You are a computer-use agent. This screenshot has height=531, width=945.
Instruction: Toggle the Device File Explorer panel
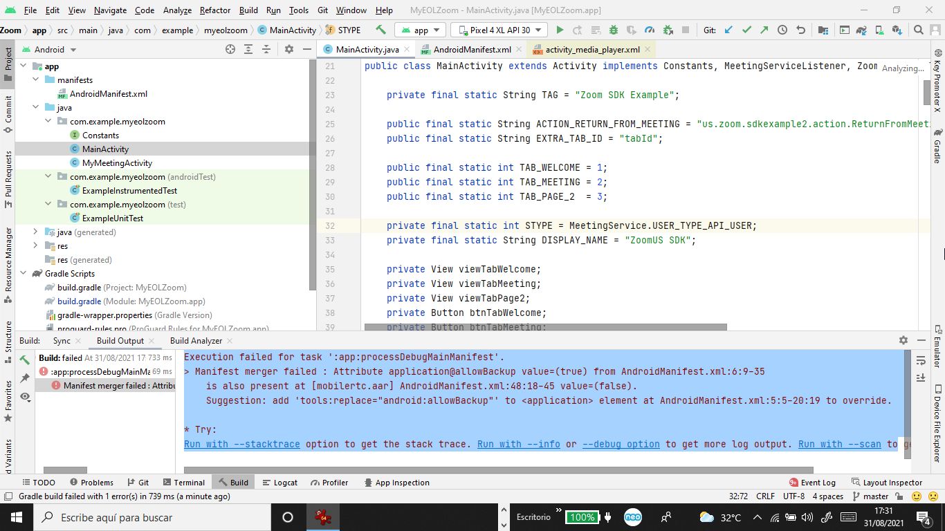click(937, 423)
